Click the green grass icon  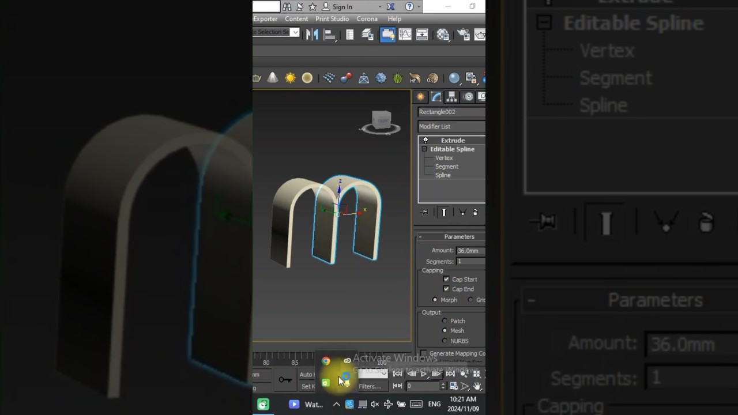[x=398, y=78]
